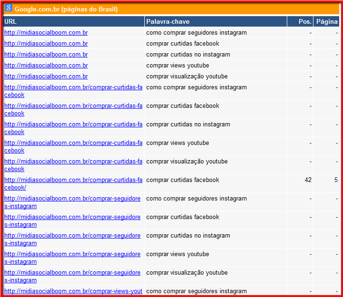This screenshot has width=343, height=297.
Task: Click the page value 5 cell
Action: 336,180
